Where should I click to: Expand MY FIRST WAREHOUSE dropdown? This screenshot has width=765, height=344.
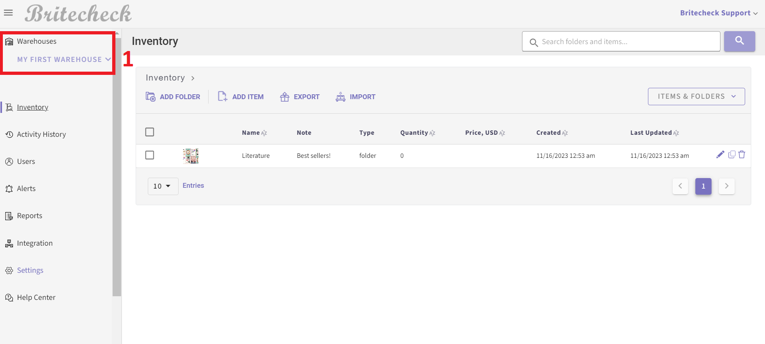(64, 59)
